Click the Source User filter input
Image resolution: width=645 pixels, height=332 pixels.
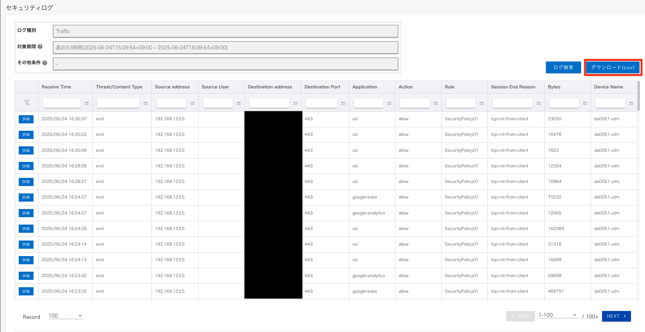218,103
